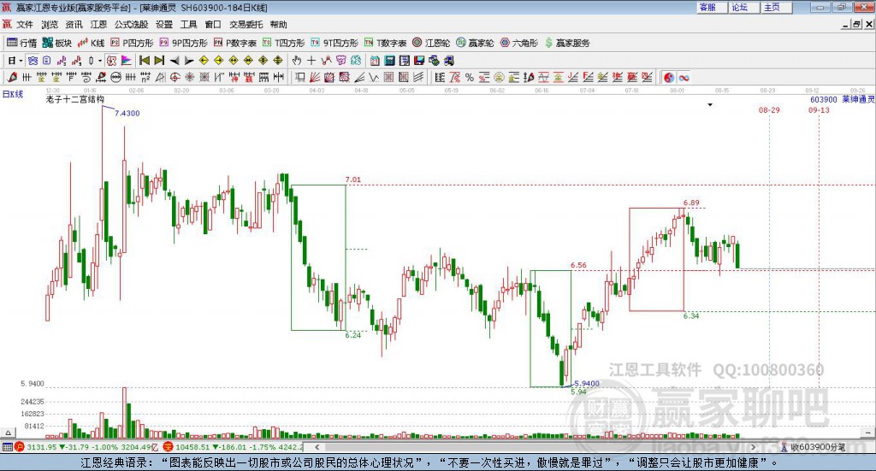
Task: Click the grid icon in status bar
Action: tap(7, 446)
